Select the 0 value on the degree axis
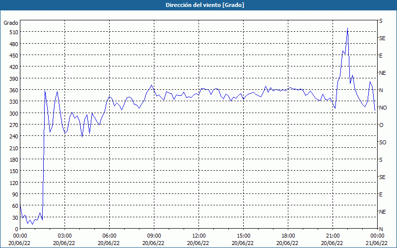397x248 pixels. (17, 229)
